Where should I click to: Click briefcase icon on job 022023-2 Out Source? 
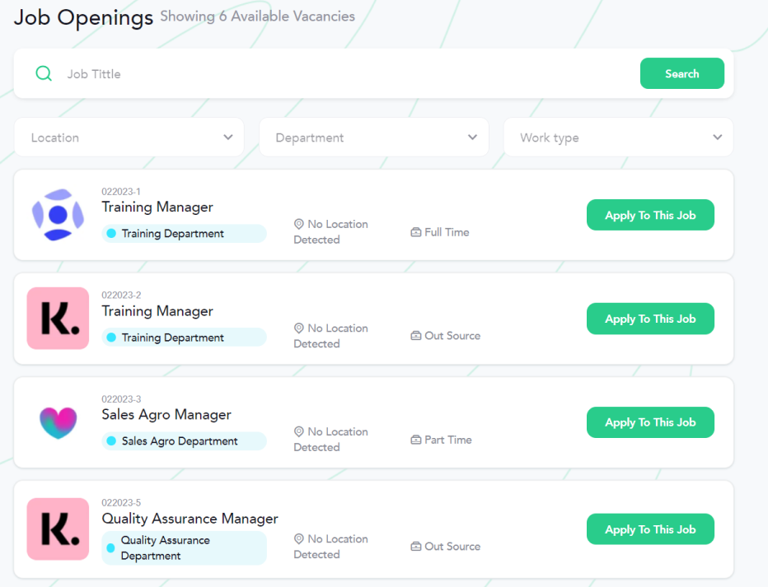point(415,336)
